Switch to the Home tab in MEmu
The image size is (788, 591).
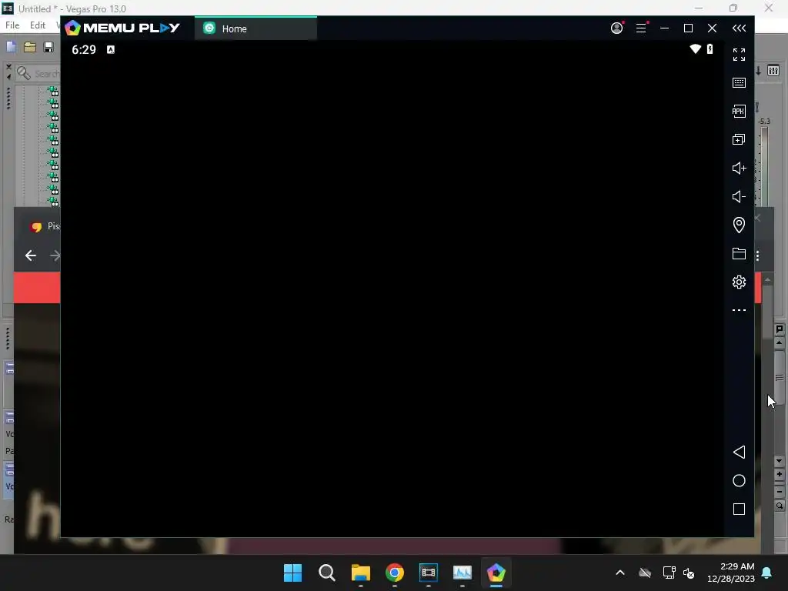coord(255,28)
